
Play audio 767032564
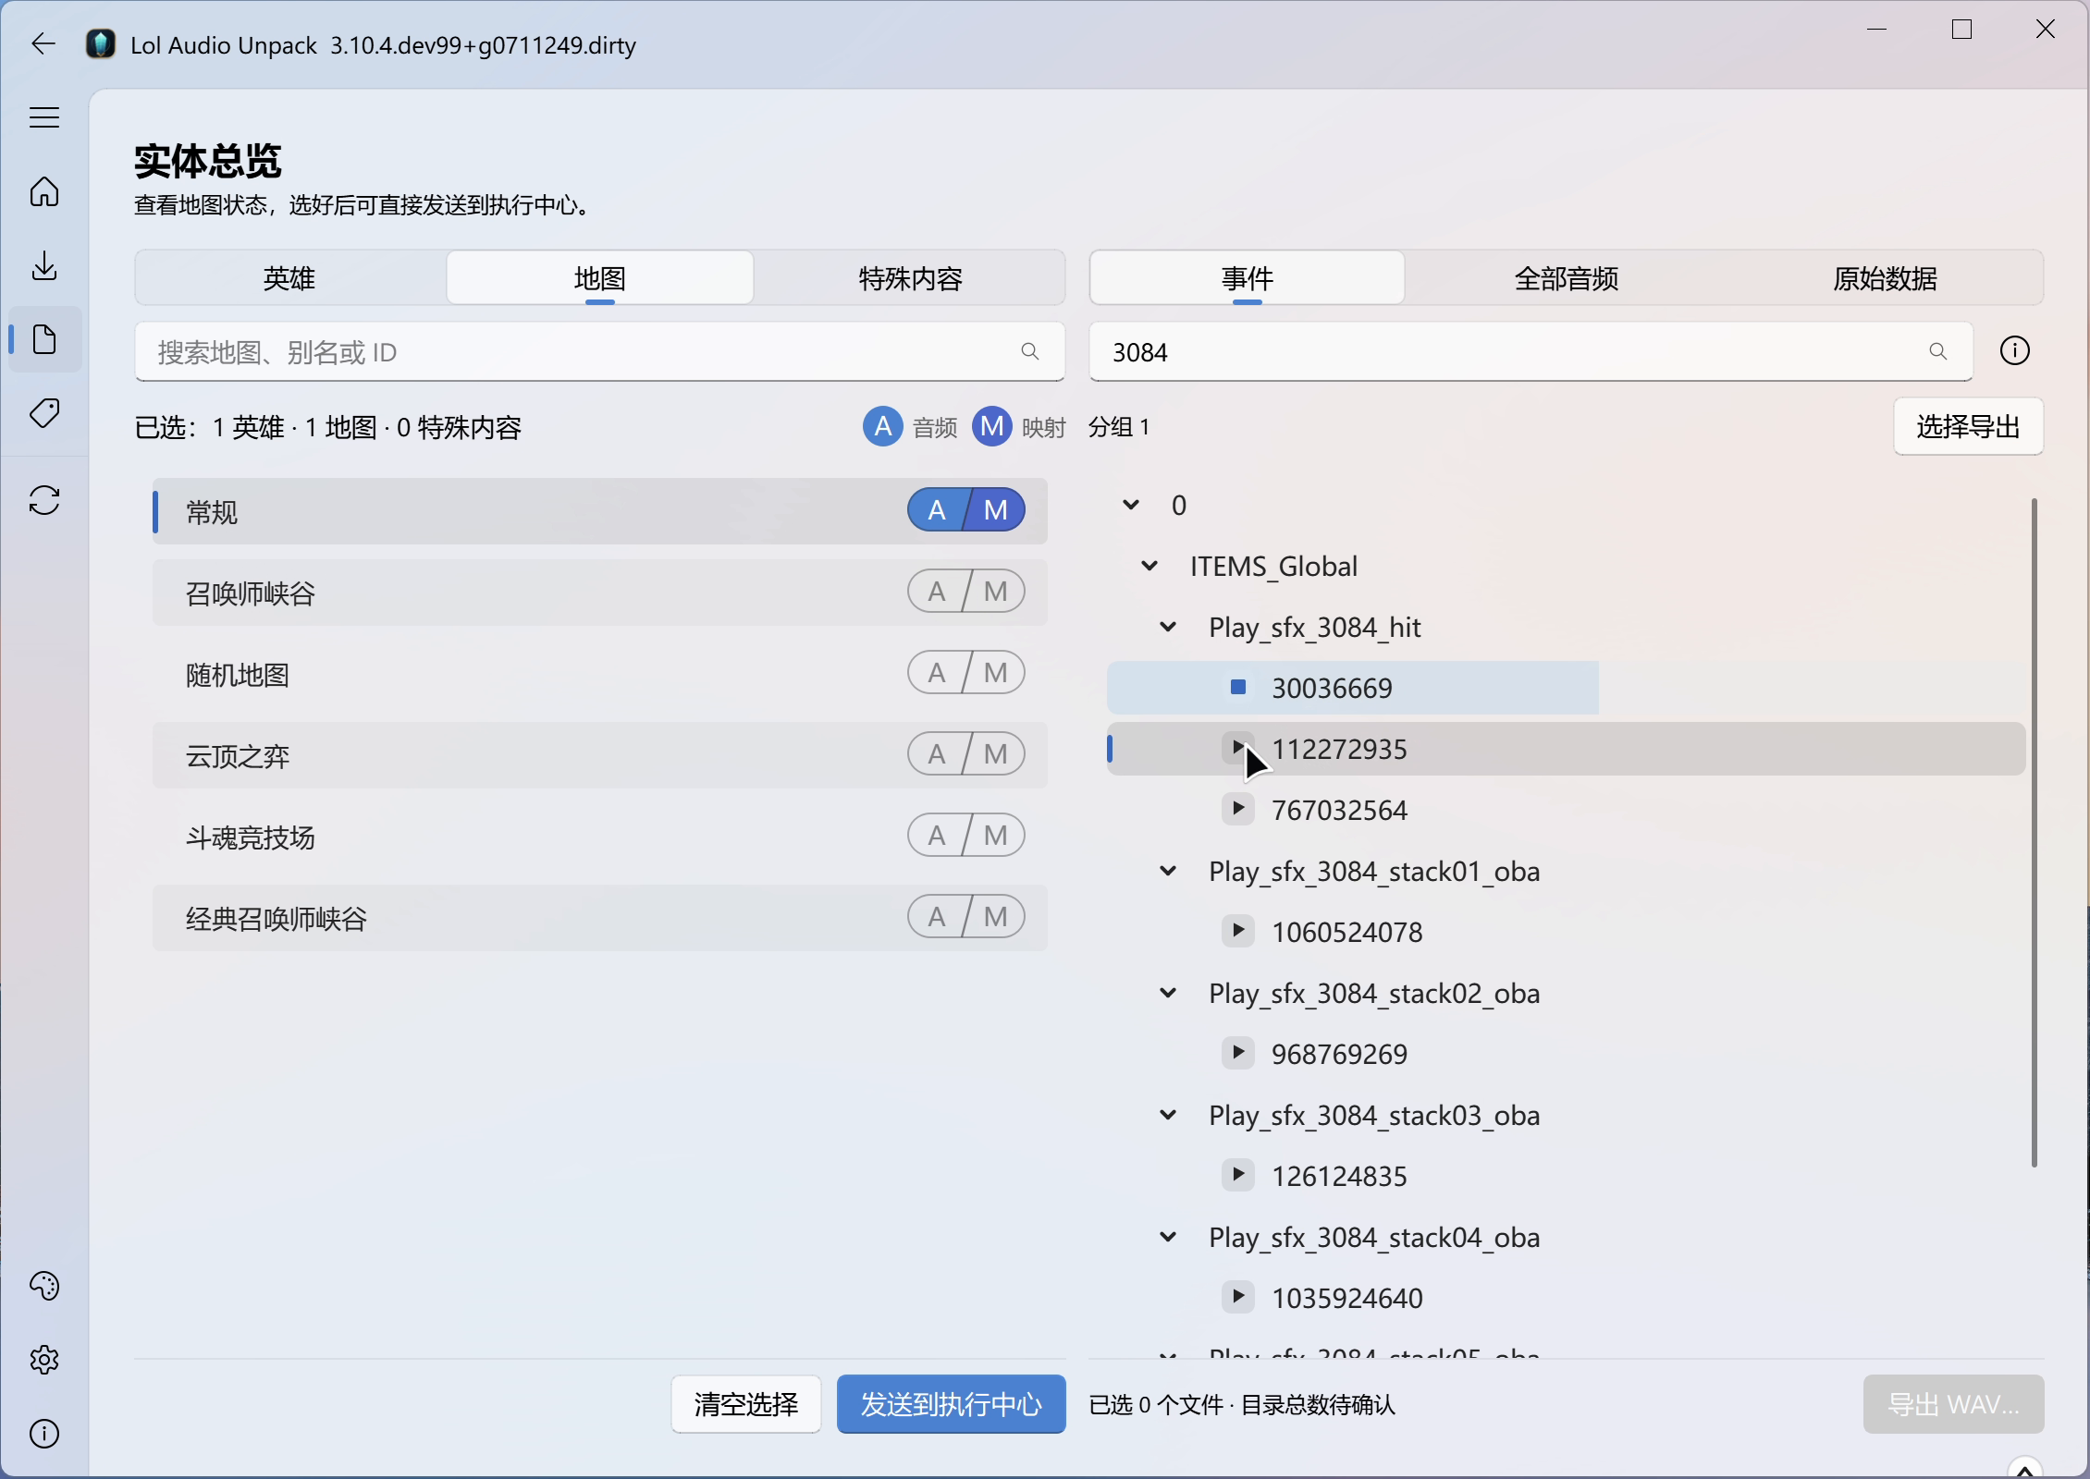[x=1238, y=809]
